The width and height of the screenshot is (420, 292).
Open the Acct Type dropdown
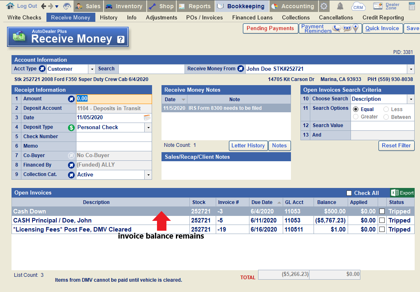(x=92, y=69)
